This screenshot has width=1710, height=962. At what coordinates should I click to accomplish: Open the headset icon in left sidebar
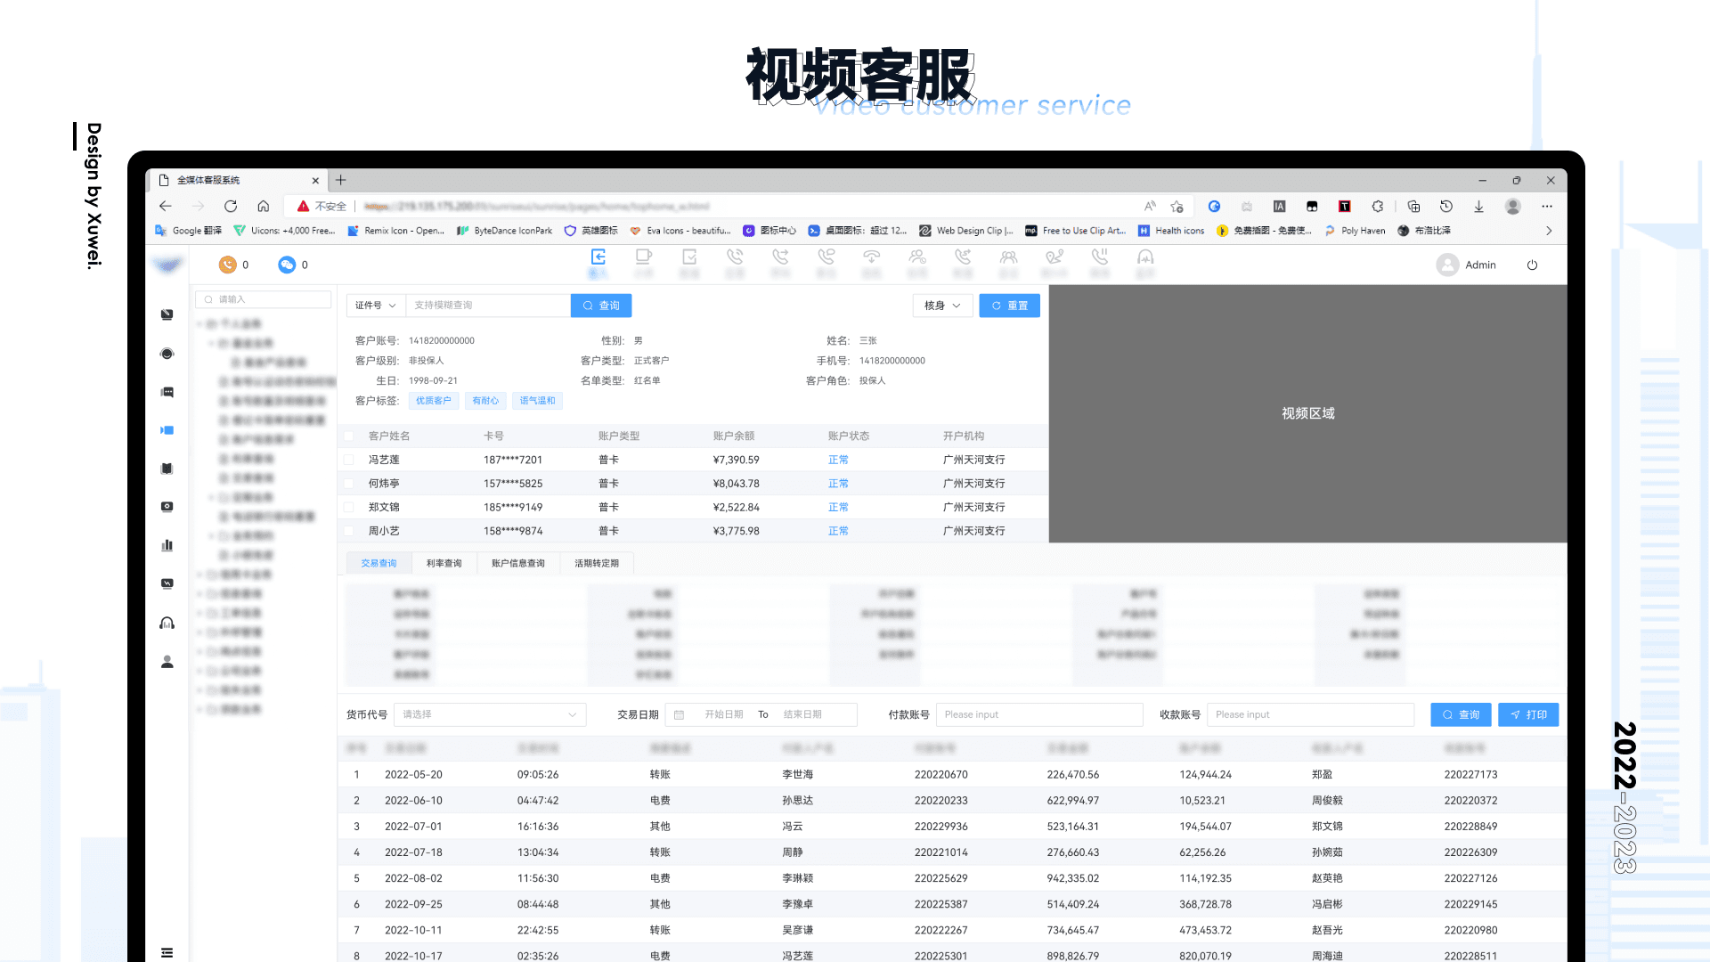tap(167, 623)
